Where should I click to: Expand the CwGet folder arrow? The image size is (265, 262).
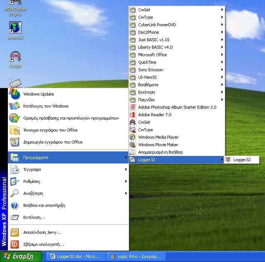pyautogui.click(x=222, y=10)
